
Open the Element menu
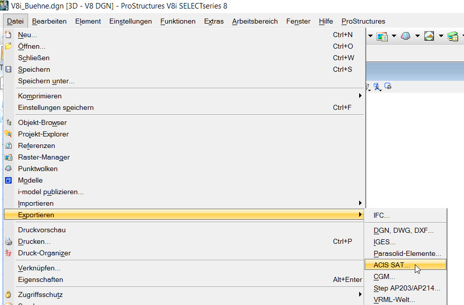point(88,21)
